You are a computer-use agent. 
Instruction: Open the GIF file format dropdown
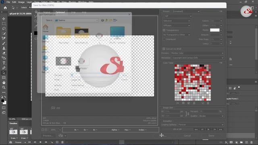pos(178,16)
